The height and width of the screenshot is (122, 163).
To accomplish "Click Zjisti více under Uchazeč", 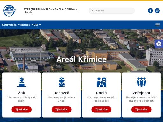I will point(61,110).
